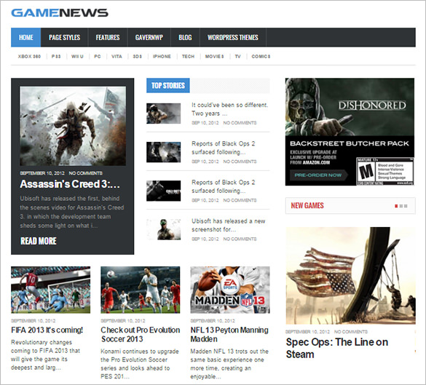
Task: Open the FIFA 2013 article image
Action: coord(50,290)
